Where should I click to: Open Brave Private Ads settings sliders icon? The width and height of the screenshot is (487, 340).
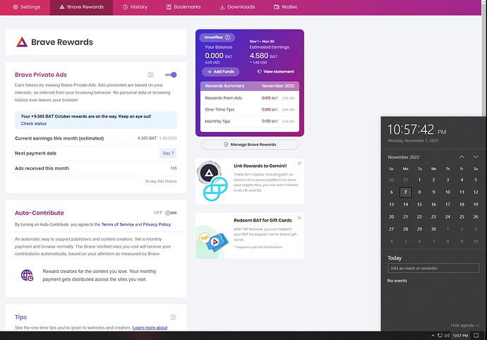click(x=150, y=75)
